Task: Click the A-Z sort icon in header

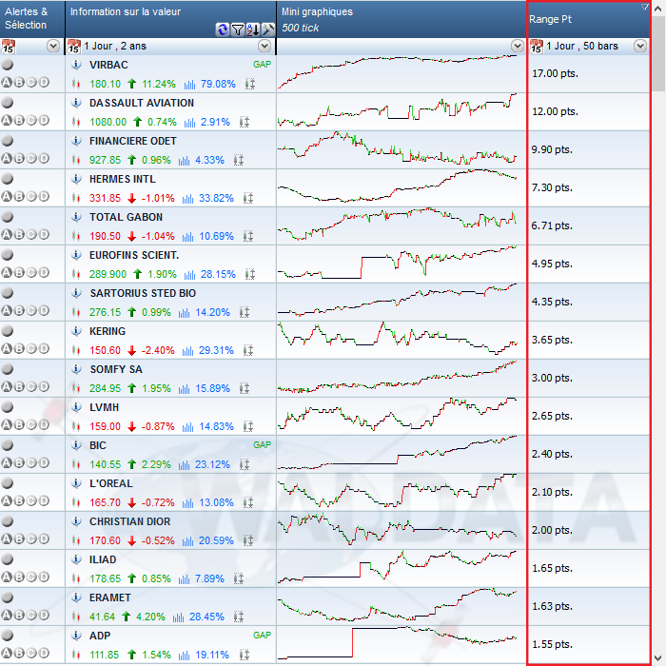Action: (253, 29)
